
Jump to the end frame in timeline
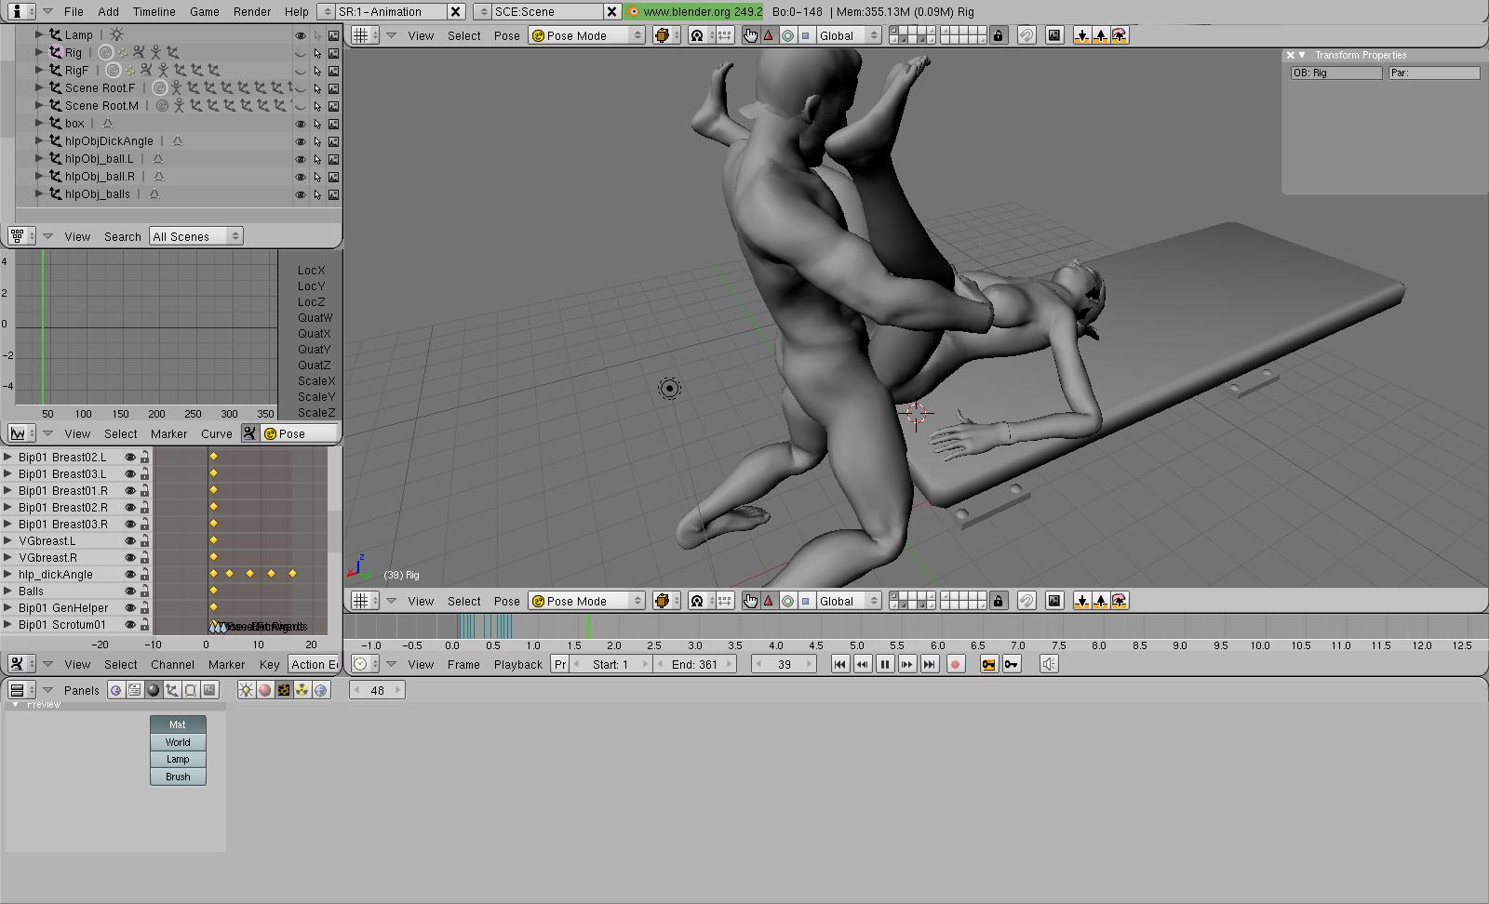929,664
